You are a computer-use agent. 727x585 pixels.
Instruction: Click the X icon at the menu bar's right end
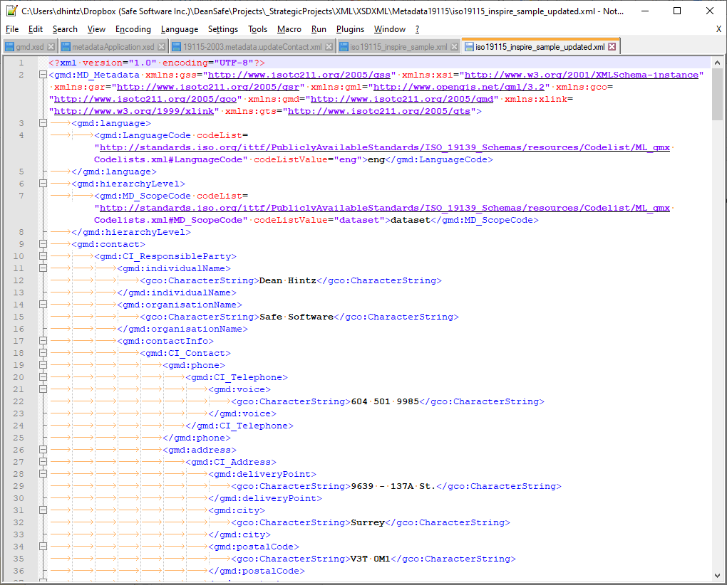click(718, 29)
